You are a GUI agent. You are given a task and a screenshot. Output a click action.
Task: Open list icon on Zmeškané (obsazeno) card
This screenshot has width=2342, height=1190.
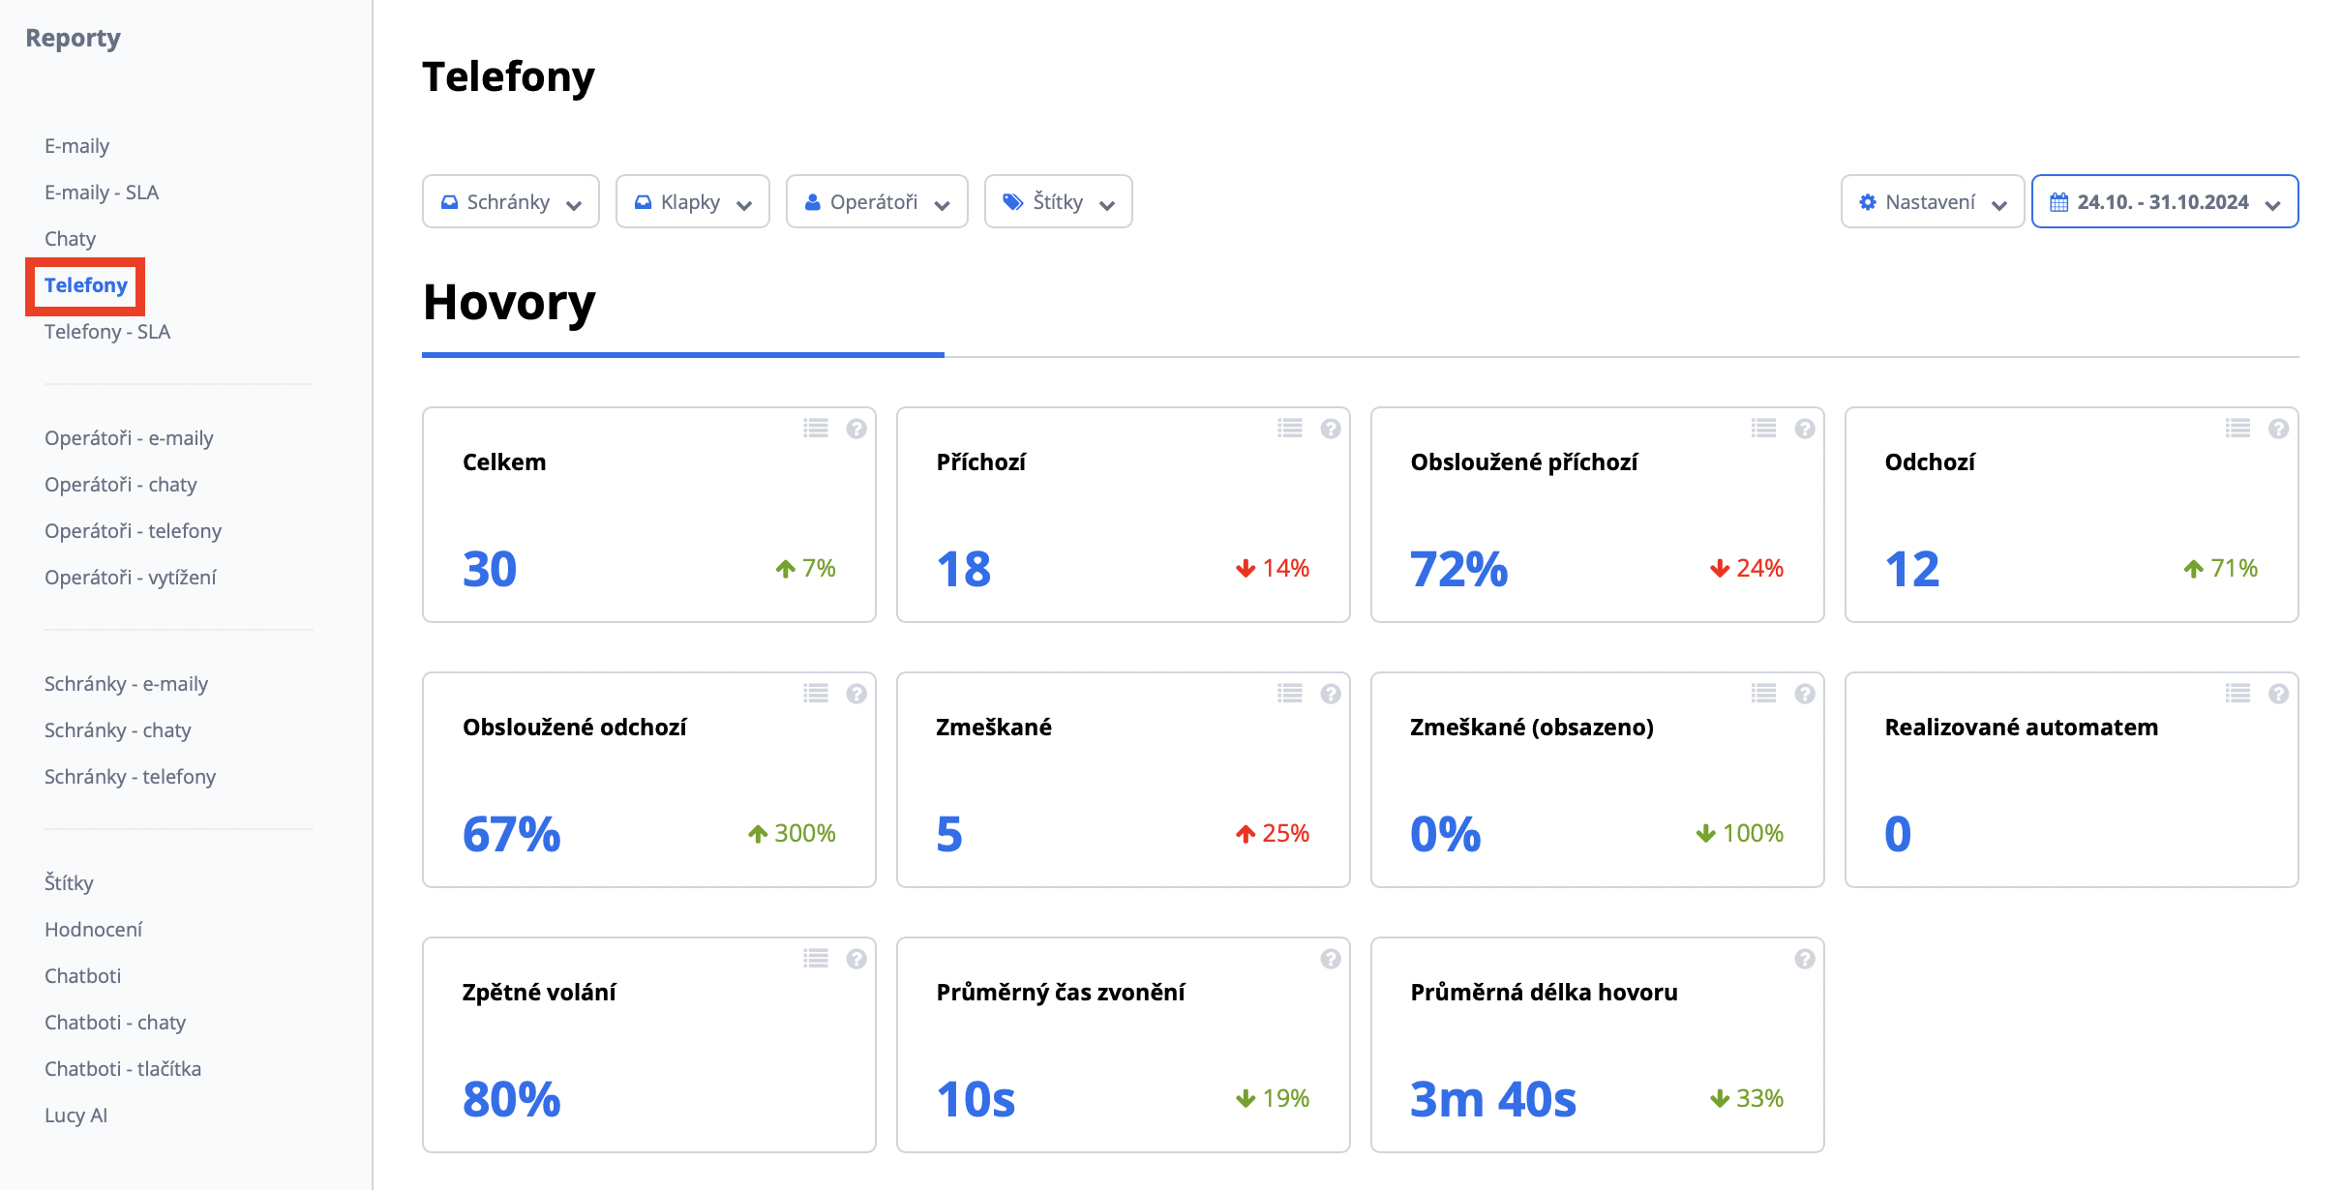pos(1763,694)
